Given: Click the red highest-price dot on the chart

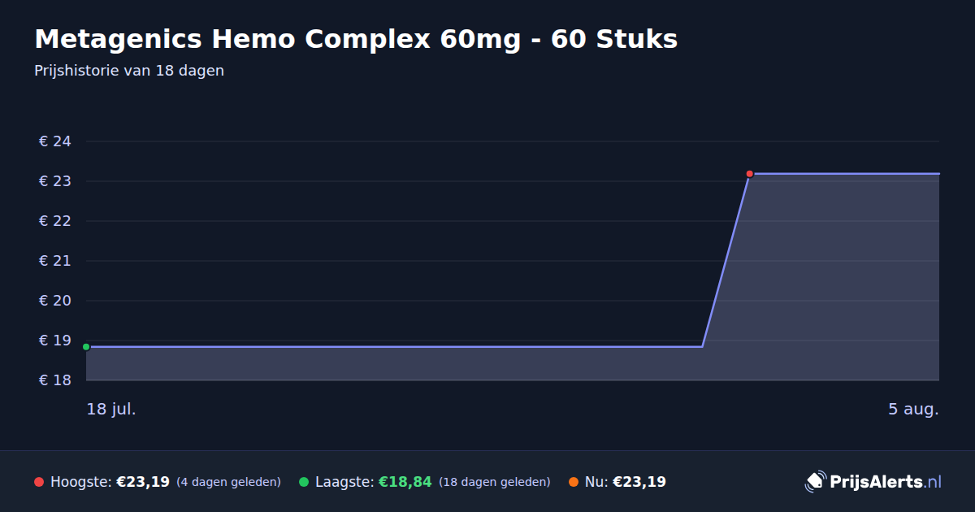Looking at the screenshot, I should click(x=749, y=173).
